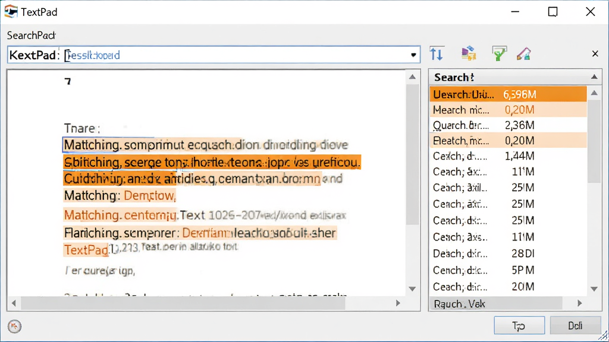Click the orange highlighted Sbitiching line
This screenshot has height=342, width=609.
coord(212,162)
